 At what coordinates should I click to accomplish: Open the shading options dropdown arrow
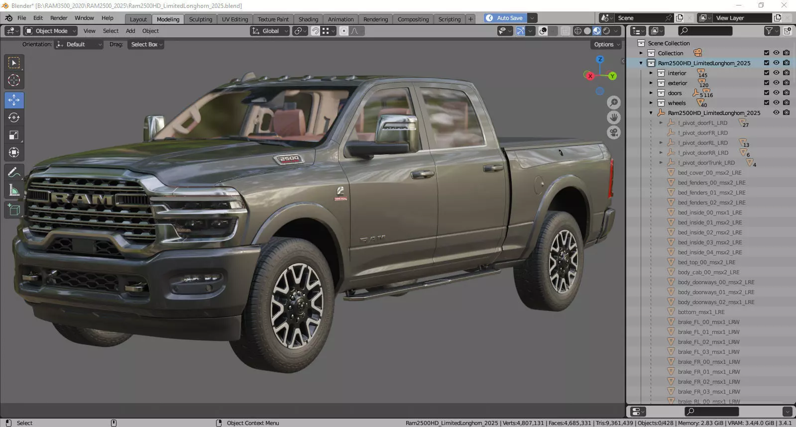[616, 31]
